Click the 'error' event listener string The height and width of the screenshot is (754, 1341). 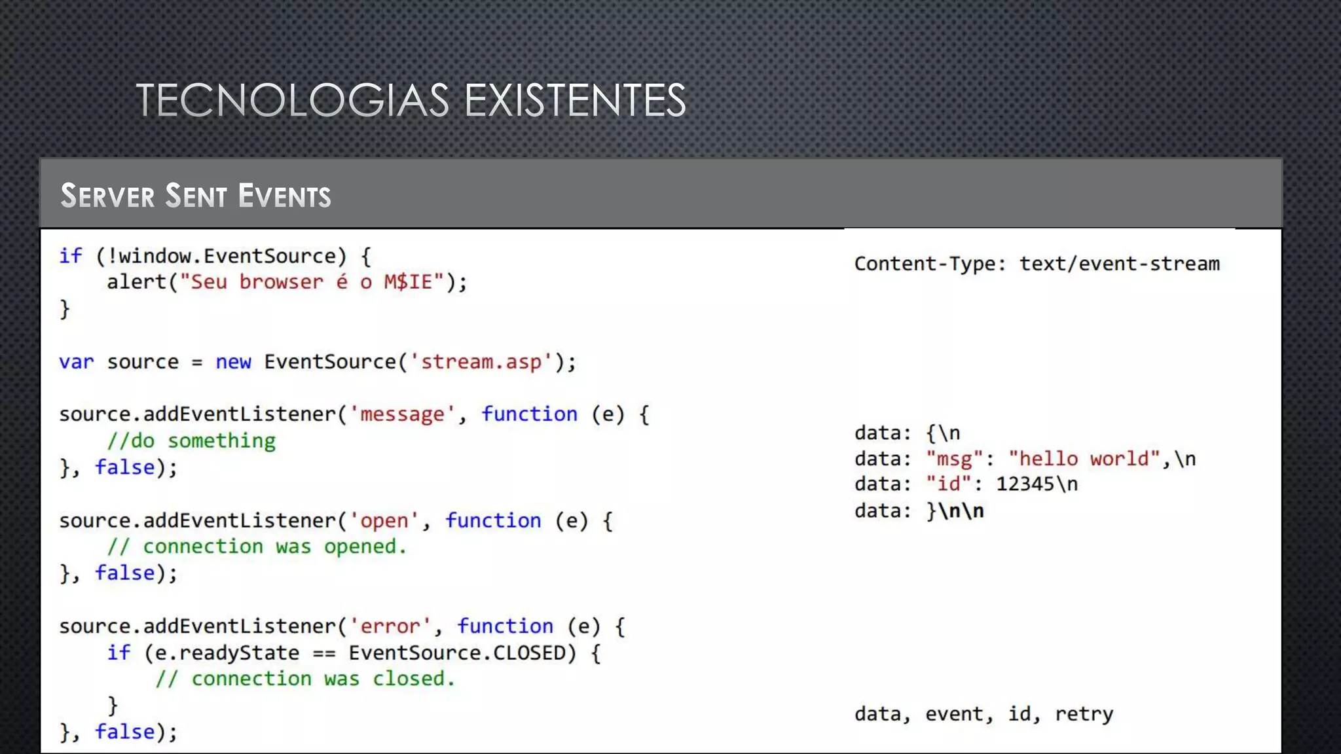point(390,626)
